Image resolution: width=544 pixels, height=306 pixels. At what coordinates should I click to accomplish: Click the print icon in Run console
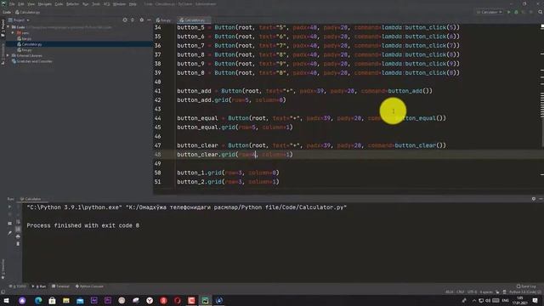pos(18,236)
